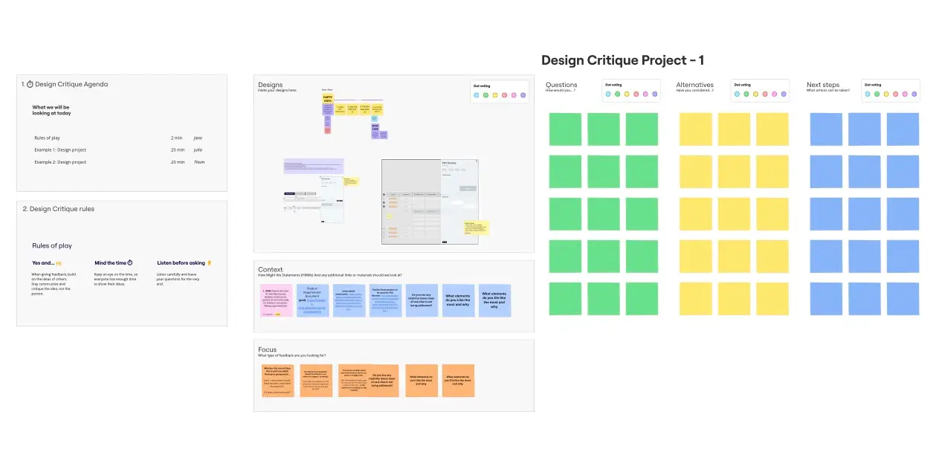Screen dimensions: 939x464
Task: Select the HAPPY PATH yellow sticky in Designs
Action: point(327,98)
